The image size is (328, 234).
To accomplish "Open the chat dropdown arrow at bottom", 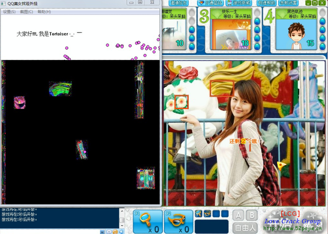I will 102,232.
